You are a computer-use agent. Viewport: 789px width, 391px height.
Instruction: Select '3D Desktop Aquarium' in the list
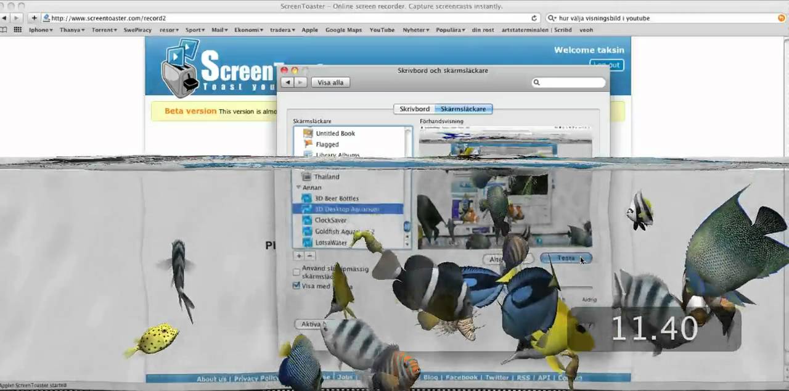coord(348,209)
